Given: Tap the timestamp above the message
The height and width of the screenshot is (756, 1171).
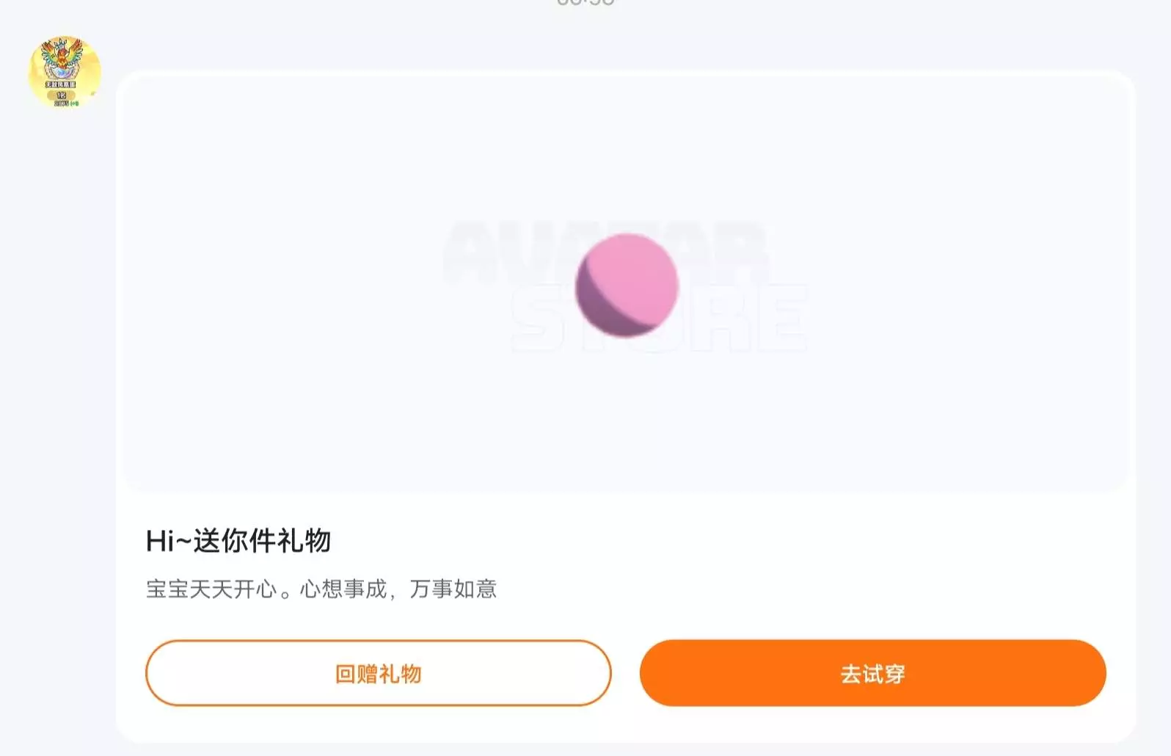Looking at the screenshot, I should [x=585, y=3].
